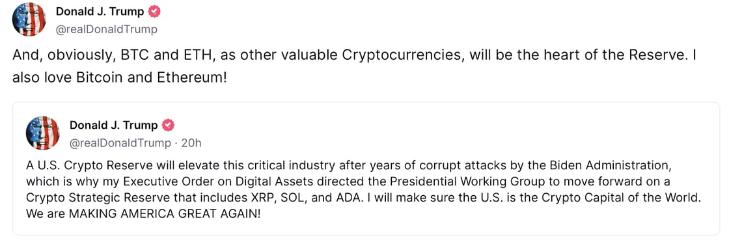Visit the @realDonaldTrump handle under the top name

click(107, 30)
